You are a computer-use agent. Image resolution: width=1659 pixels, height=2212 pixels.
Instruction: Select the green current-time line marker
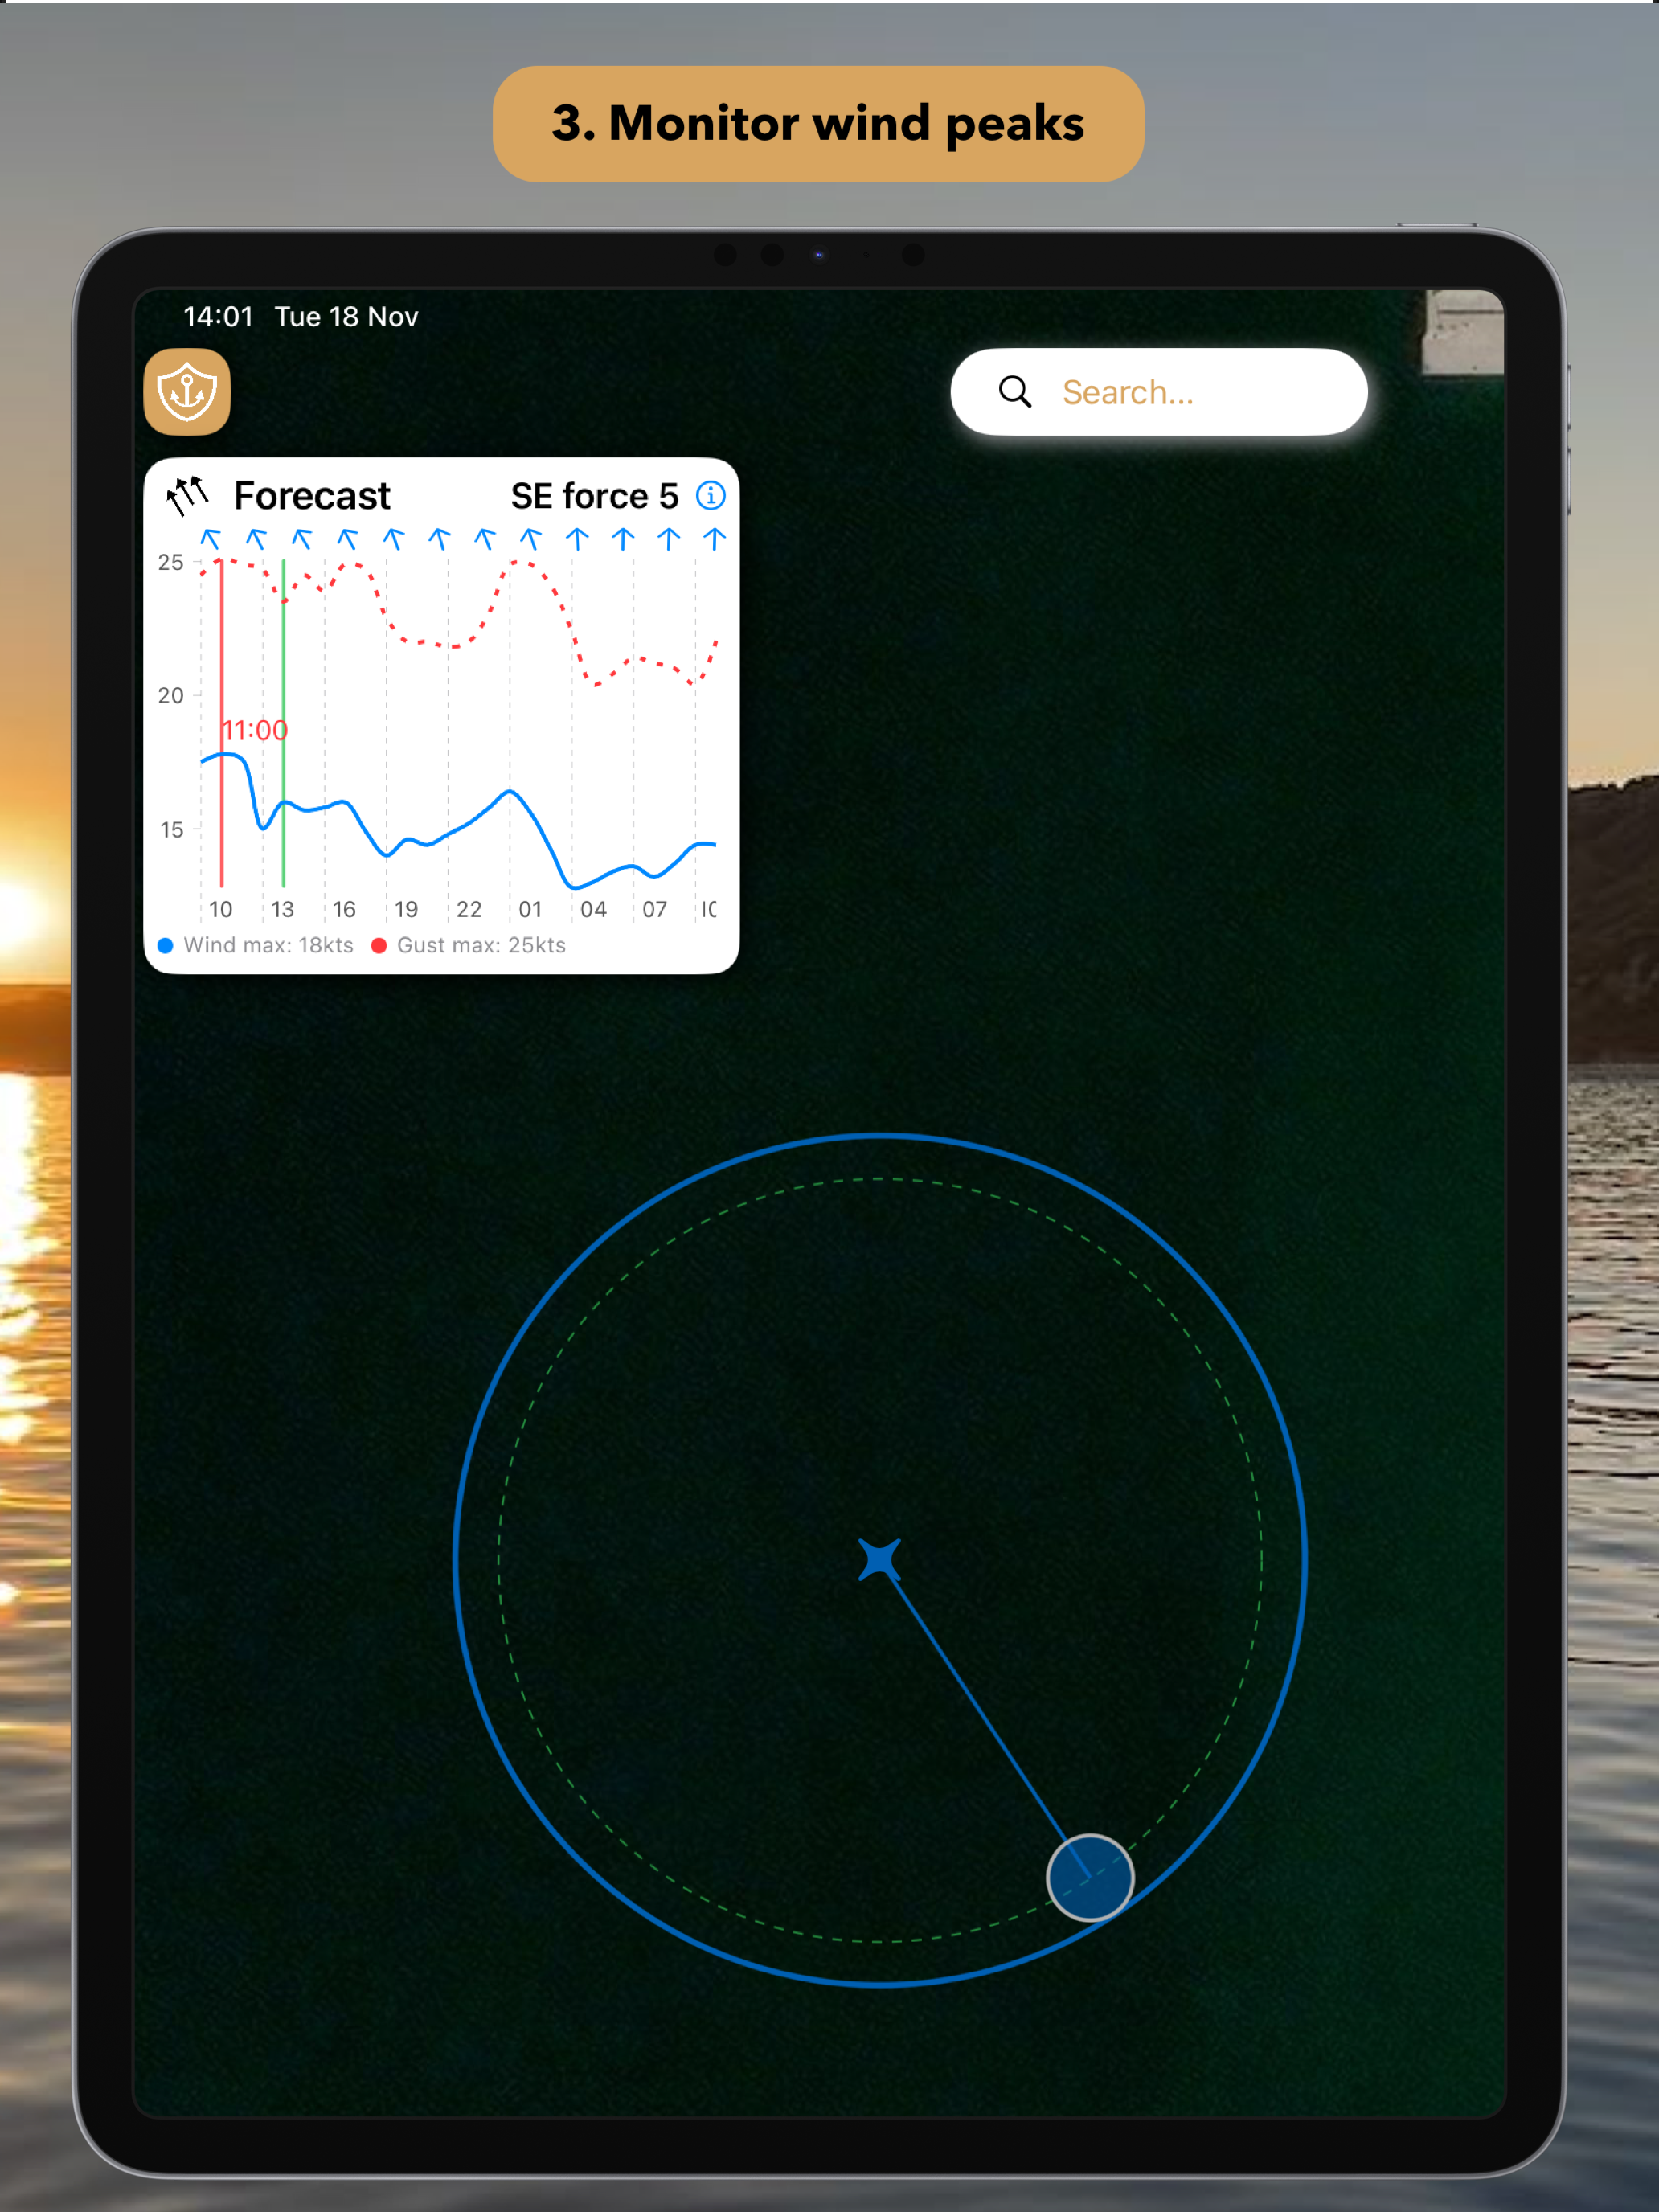[284, 723]
